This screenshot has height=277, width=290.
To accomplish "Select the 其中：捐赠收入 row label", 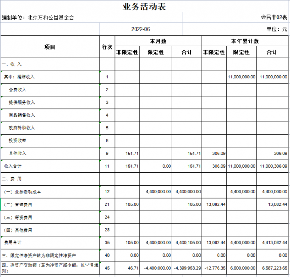I will point(20,77).
